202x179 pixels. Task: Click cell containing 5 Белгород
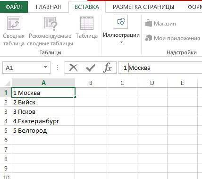pos(43,130)
